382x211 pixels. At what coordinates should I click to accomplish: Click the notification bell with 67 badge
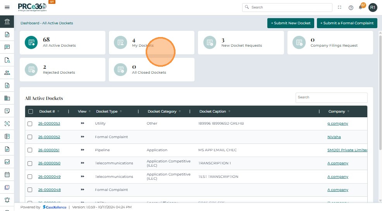point(361,7)
